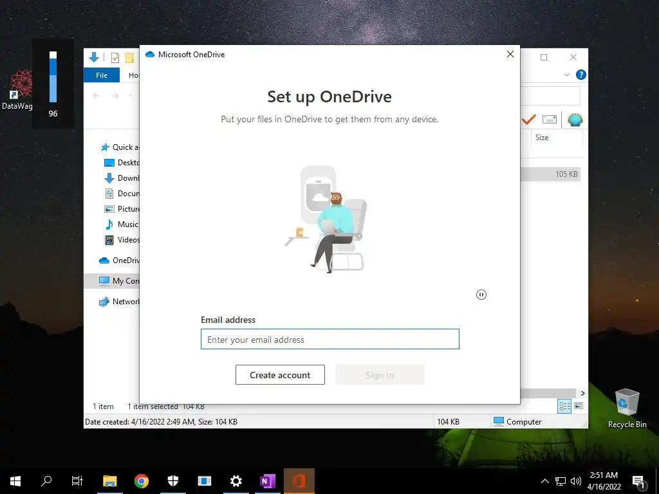Open the DataWag desktop shortcut
The width and height of the screenshot is (659, 494).
coord(17,90)
